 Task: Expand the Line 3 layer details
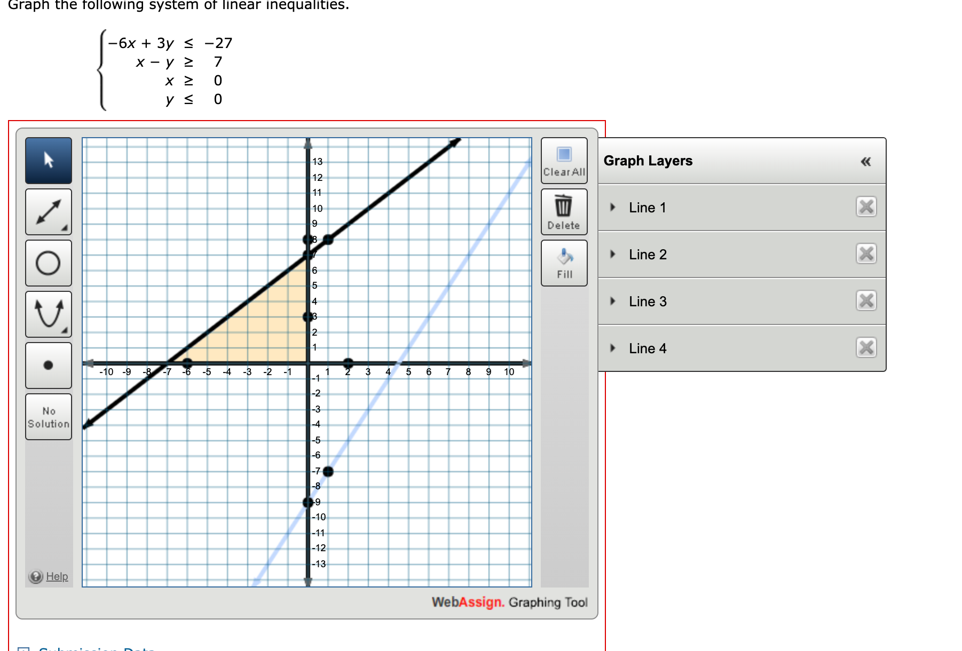(612, 301)
